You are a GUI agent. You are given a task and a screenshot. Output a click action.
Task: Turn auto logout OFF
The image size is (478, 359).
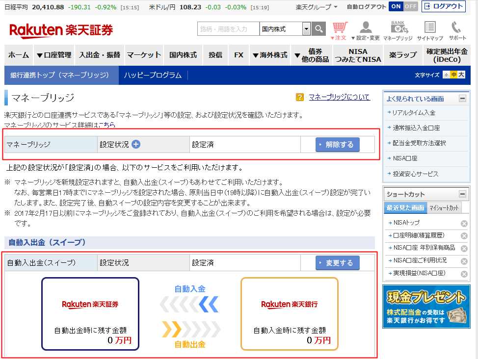coord(411,6)
